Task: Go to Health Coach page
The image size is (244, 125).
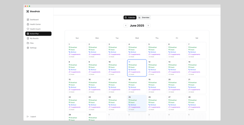Action: tap(38, 29)
